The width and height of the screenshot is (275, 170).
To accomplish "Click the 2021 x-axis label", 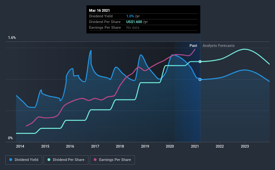I will [x=195, y=146].
